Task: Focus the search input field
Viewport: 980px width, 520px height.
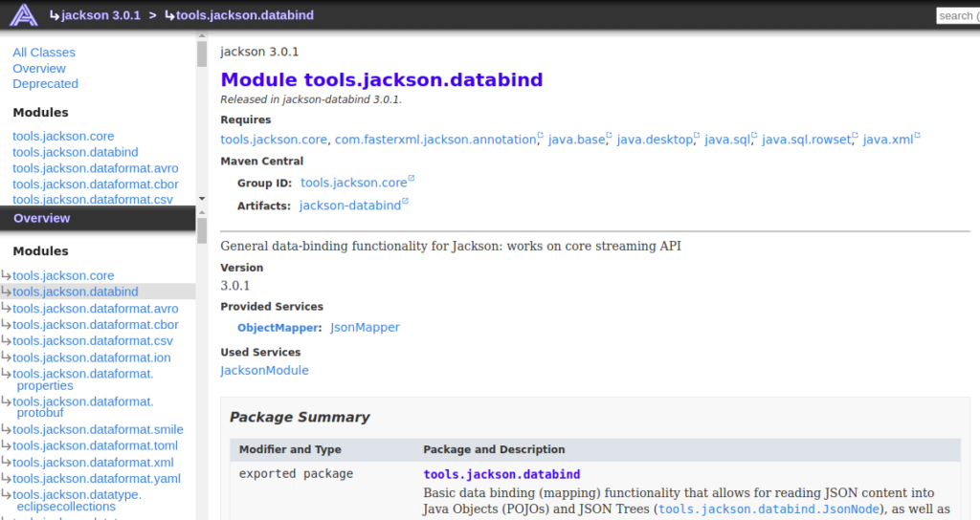Action: point(957,15)
